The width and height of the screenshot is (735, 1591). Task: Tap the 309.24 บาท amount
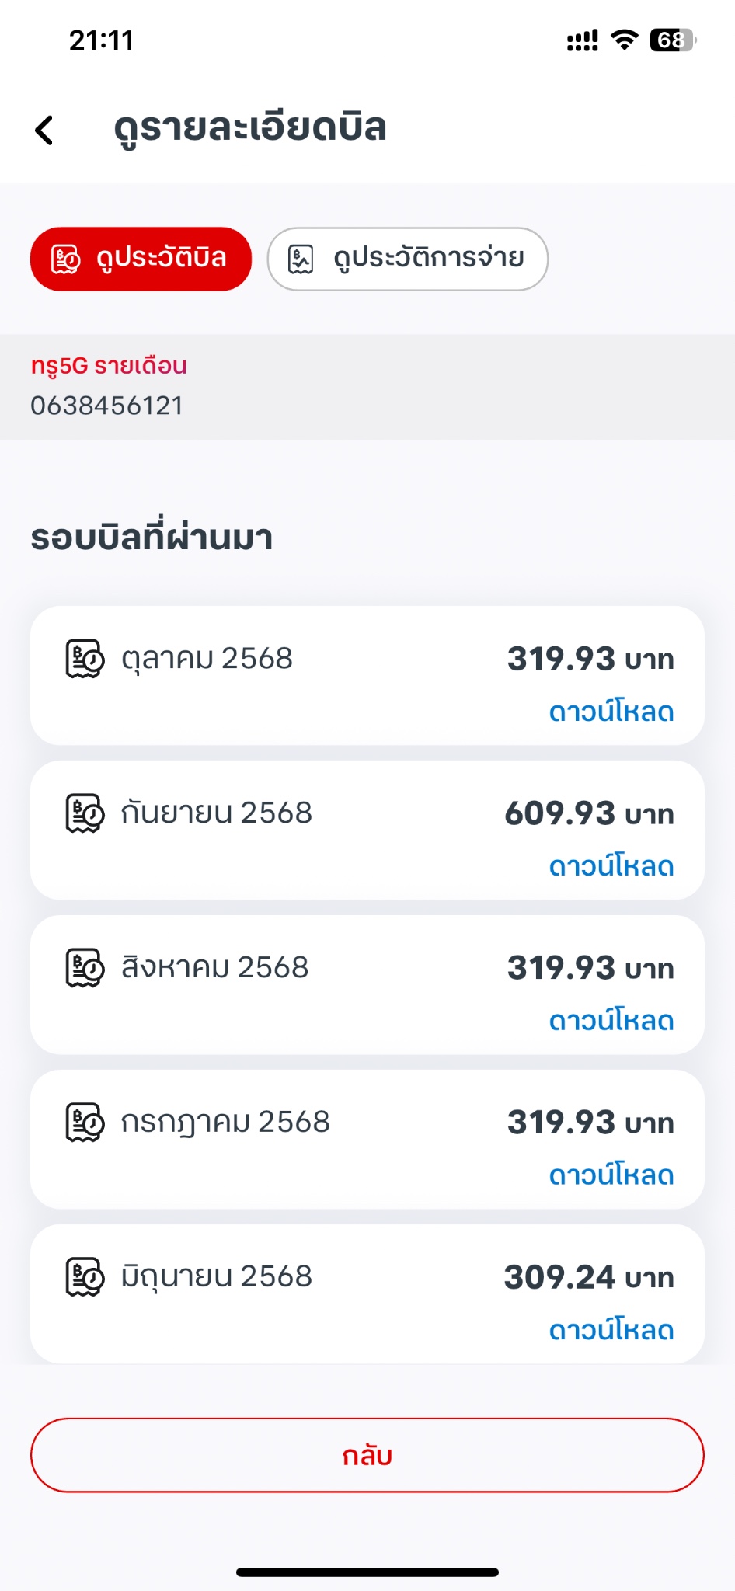point(589,1277)
